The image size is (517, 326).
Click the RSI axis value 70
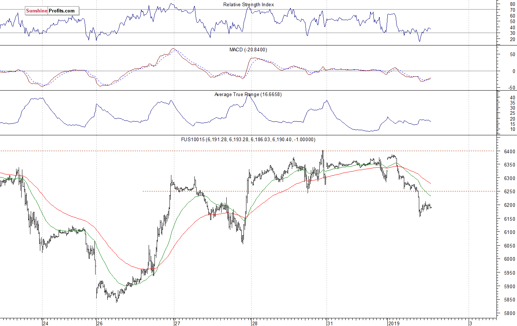click(513, 10)
